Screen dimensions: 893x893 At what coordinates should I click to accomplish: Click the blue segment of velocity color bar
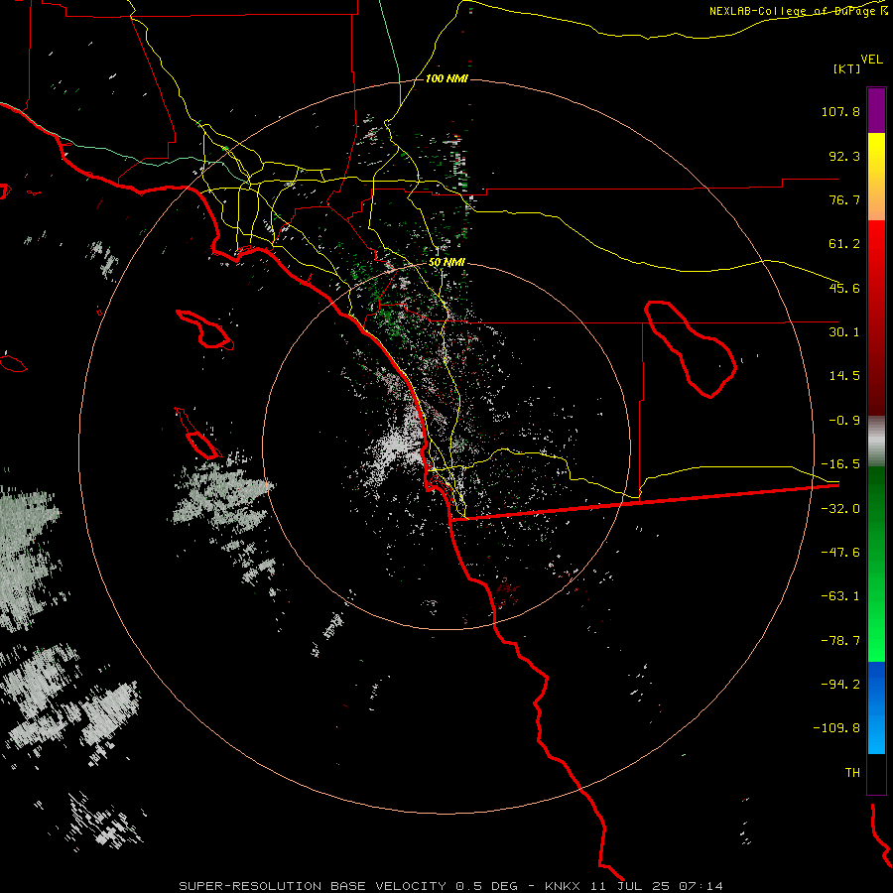(x=876, y=707)
